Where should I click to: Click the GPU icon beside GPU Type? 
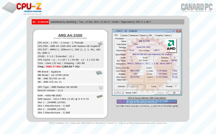pos(101,88)
